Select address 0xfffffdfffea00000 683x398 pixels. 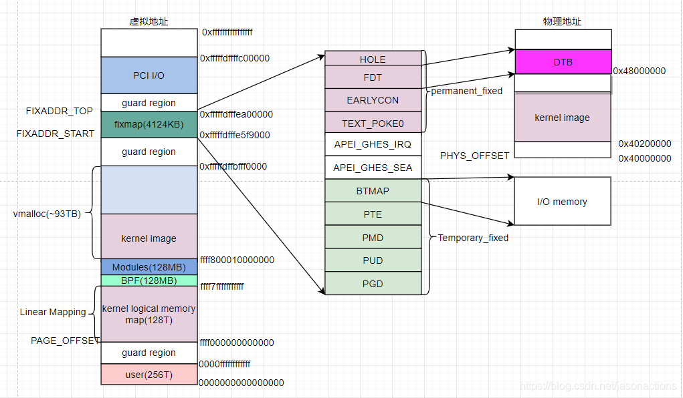pos(237,114)
